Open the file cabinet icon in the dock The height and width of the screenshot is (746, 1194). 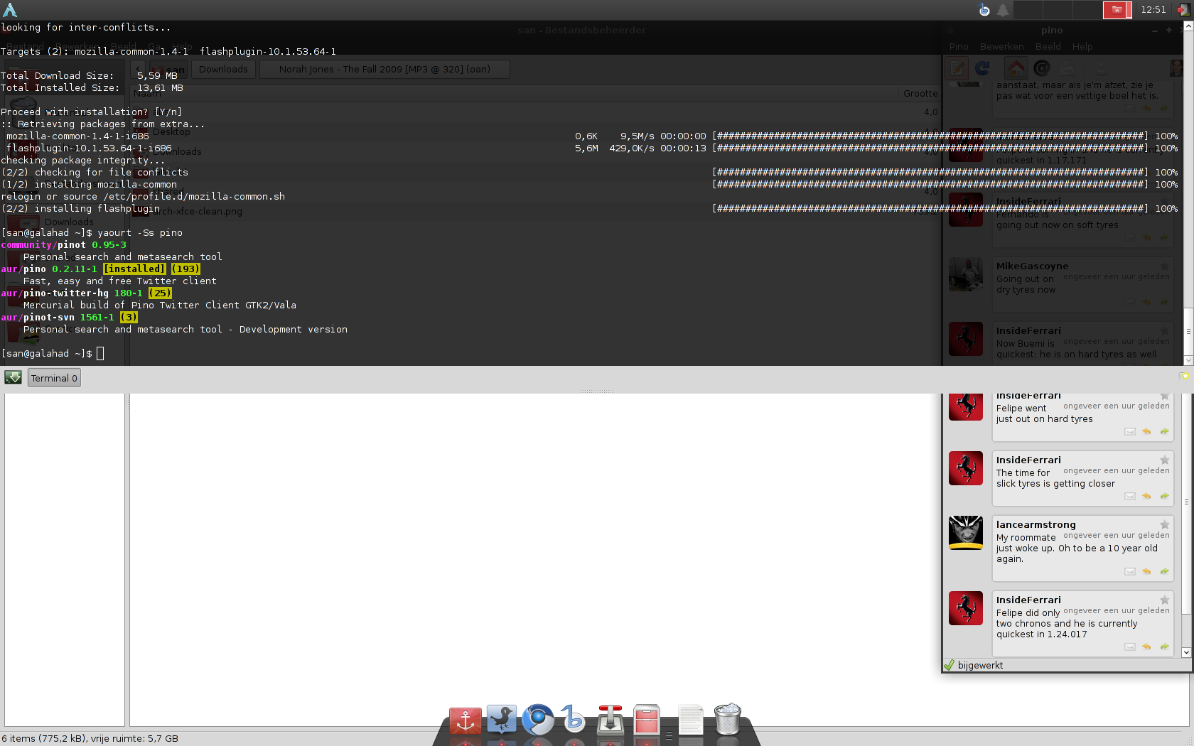click(x=647, y=719)
